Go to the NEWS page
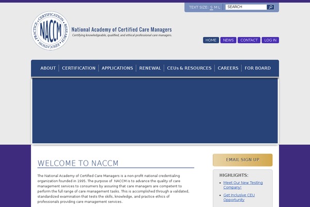The width and height of the screenshot is (310, 207). click(228, 40)
